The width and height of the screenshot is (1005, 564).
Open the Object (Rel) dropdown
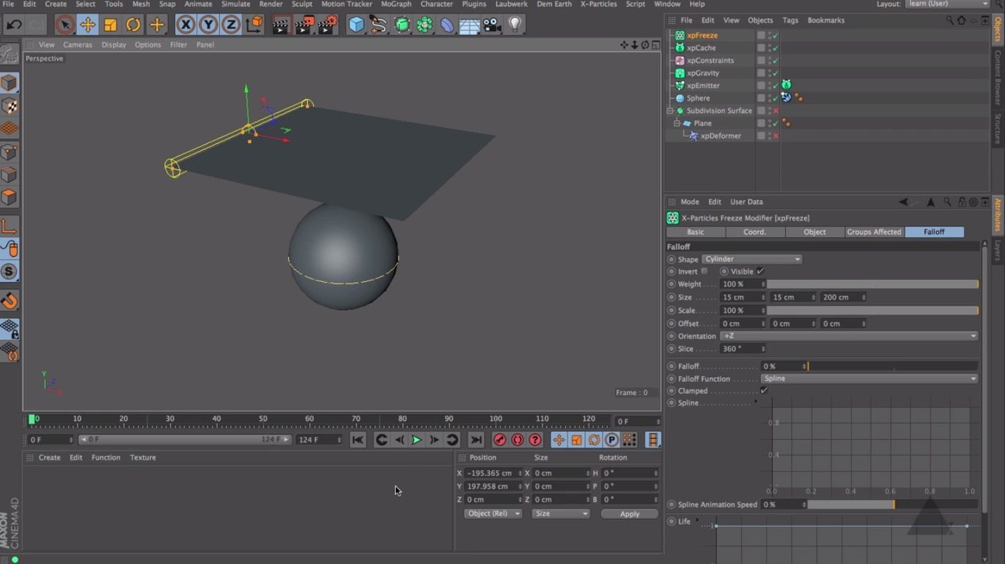point(493,514)
